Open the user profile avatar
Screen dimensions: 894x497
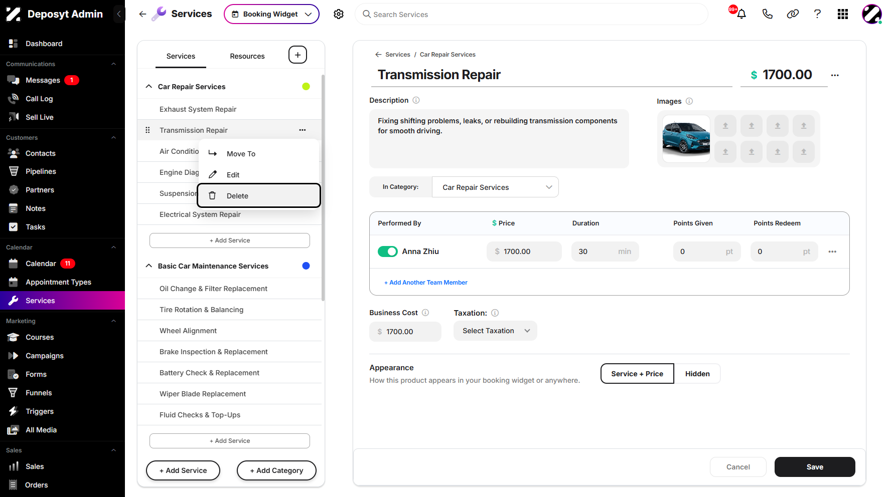point(872,14)
